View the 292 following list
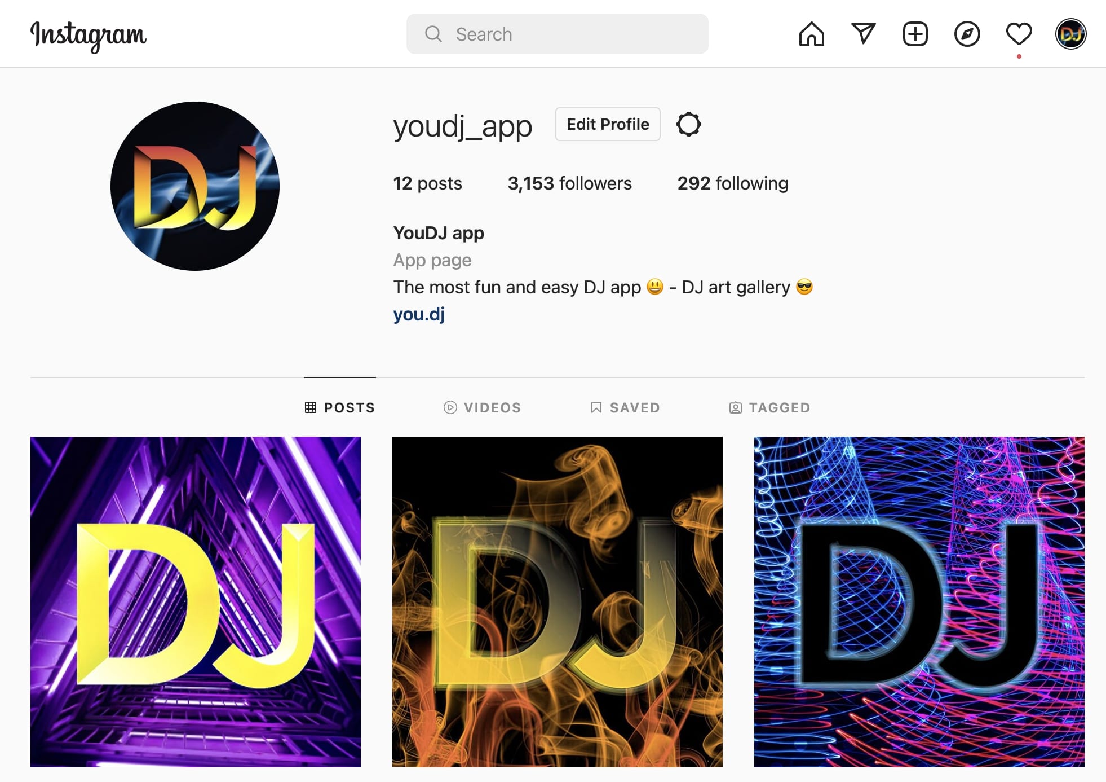The image size is (1106, 782). pyautogui.click(x=732, y=183)
